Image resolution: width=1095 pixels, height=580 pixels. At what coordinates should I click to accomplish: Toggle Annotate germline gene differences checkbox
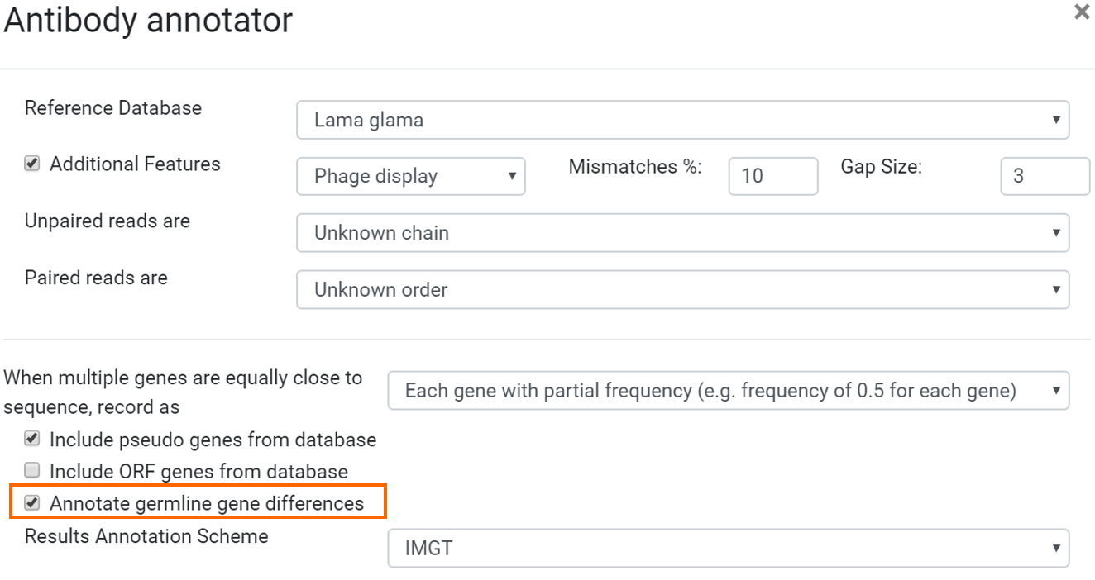(32, 502)
